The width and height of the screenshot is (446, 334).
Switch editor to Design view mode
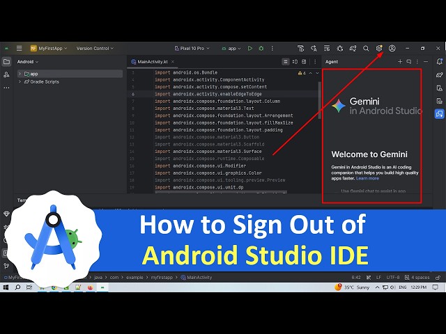[304, 62]
